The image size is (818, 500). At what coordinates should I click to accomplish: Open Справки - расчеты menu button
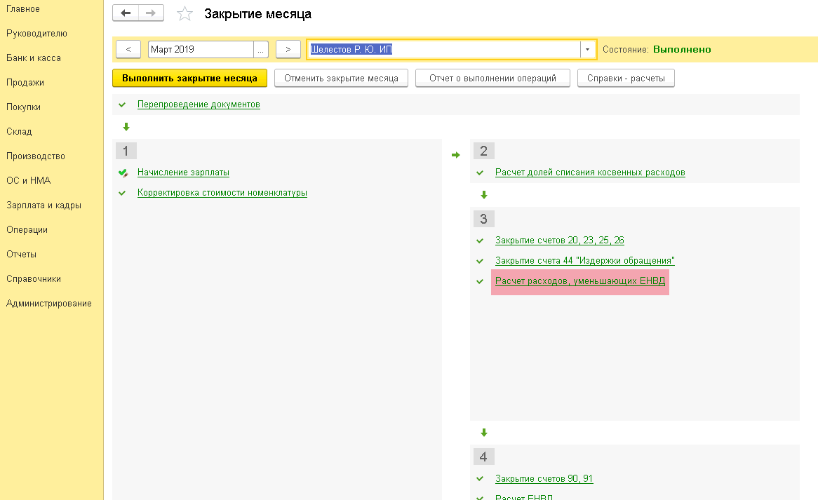[x=626, y=79]
